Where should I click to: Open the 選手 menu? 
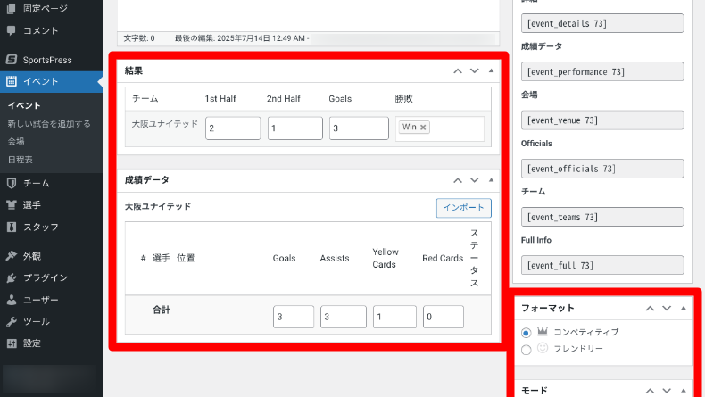coord(32,205)
